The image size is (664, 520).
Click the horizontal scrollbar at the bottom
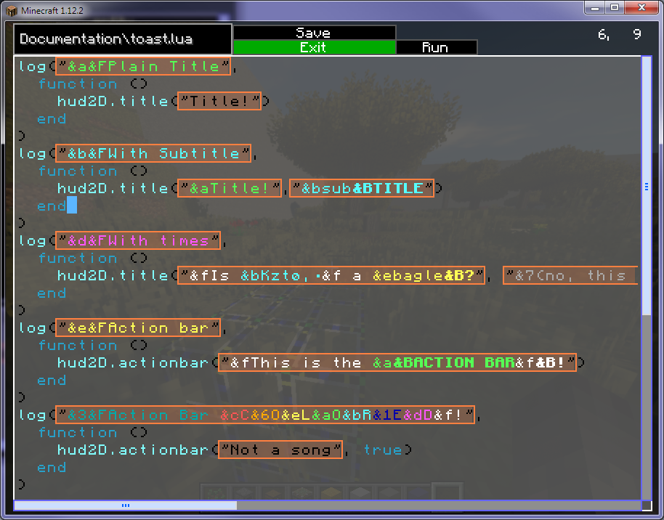[125, 505]
